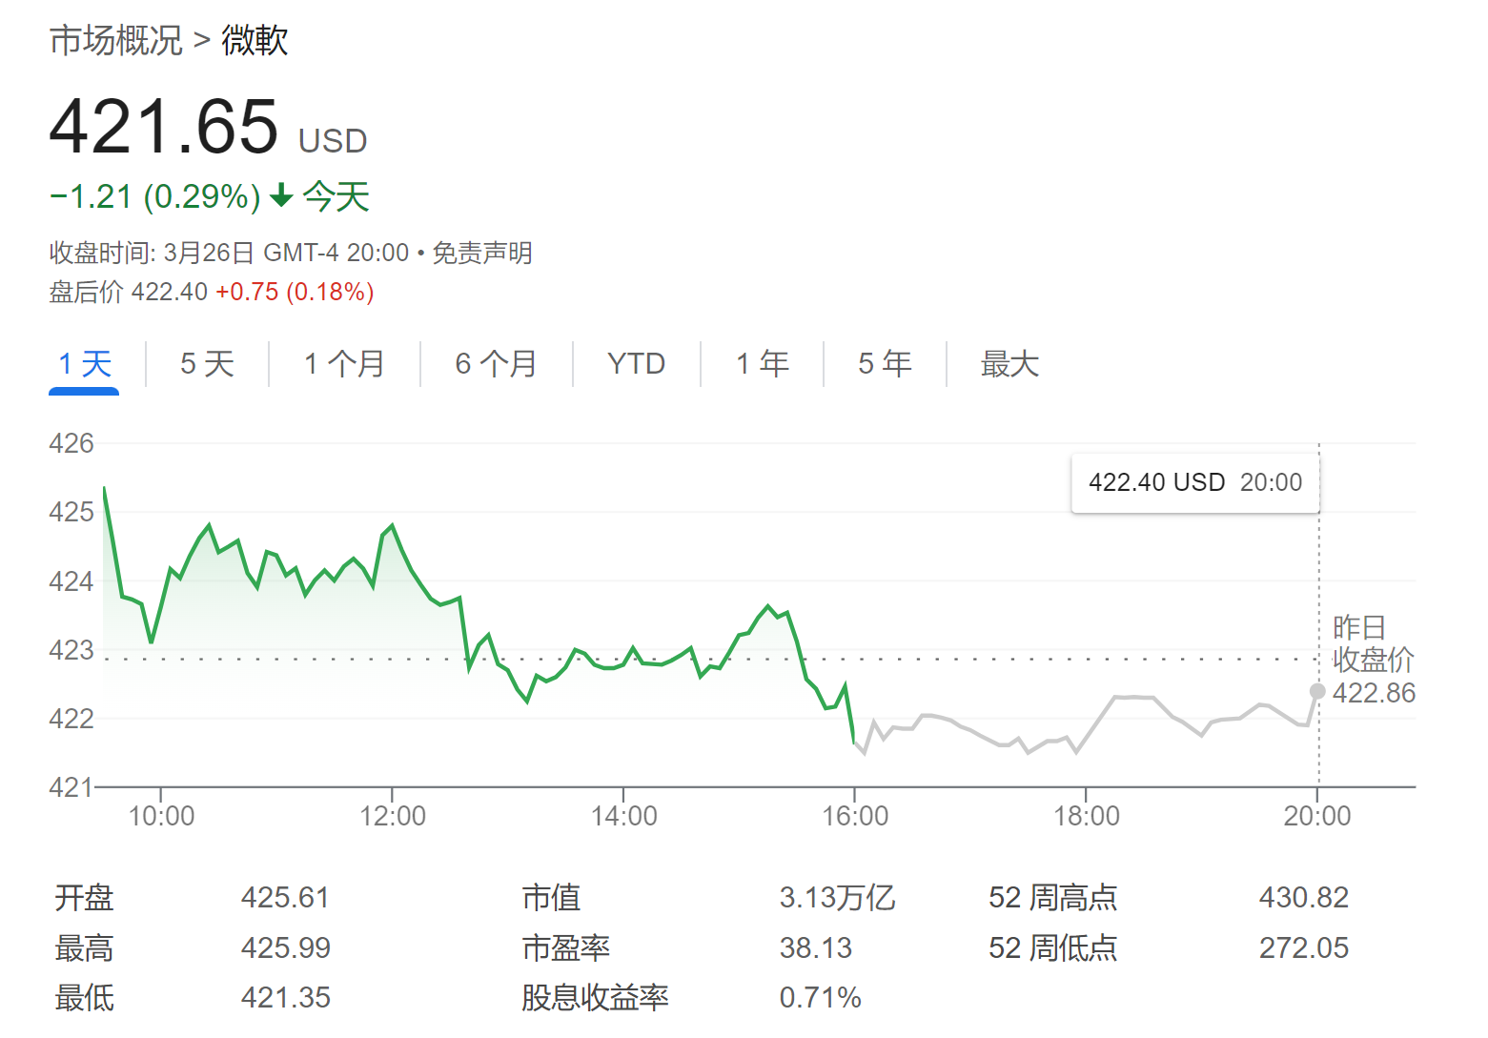Click the 12:00 time axis label
This screenshot has height=1038, width=1488.
tap(393, 816)
